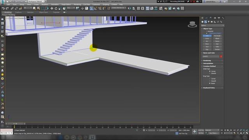
Task: Open the Scene Explorer from the toolbar
Action: (x=139, y=8)
